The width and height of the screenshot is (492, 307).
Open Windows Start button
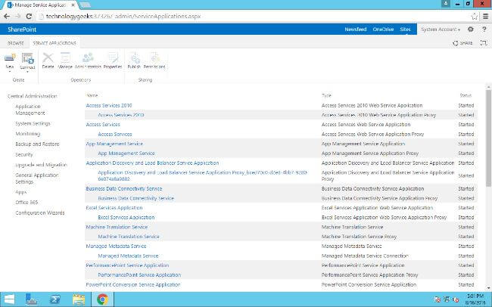coord(9,299)
